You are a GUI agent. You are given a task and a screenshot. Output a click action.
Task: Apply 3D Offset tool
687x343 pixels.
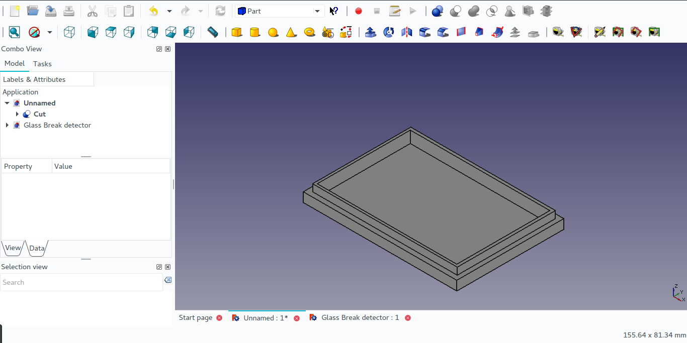[516, 32]
